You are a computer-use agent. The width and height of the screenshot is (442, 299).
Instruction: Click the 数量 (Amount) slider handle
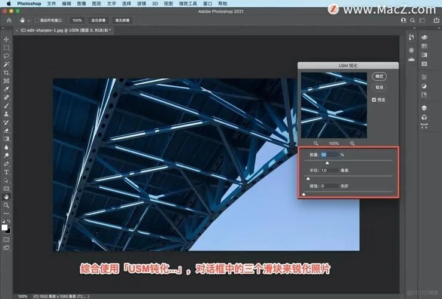coord(327,163)
